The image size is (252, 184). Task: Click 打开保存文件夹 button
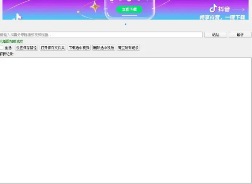53,48
